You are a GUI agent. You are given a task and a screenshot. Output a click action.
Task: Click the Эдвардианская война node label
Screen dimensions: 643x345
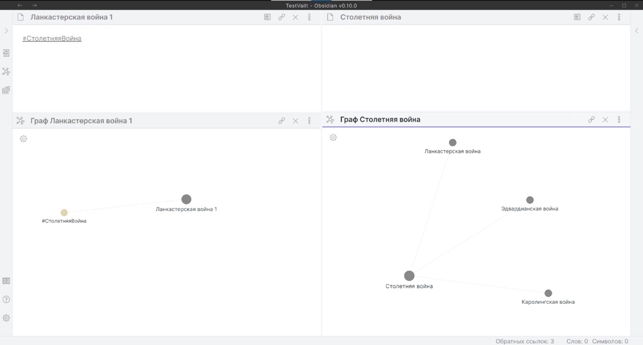point(529,209)
